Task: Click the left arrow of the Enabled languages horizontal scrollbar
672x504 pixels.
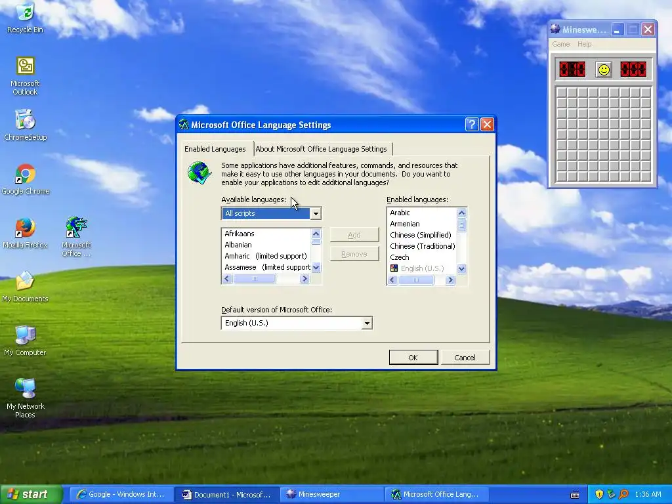Action: point(392,280)
